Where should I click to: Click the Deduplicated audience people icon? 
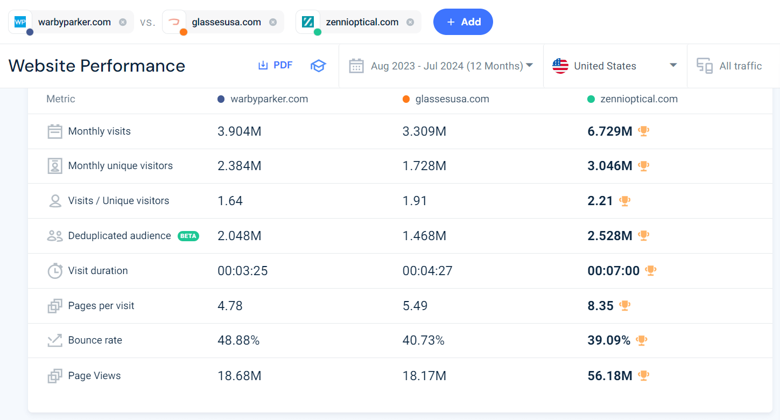[55, 236]
